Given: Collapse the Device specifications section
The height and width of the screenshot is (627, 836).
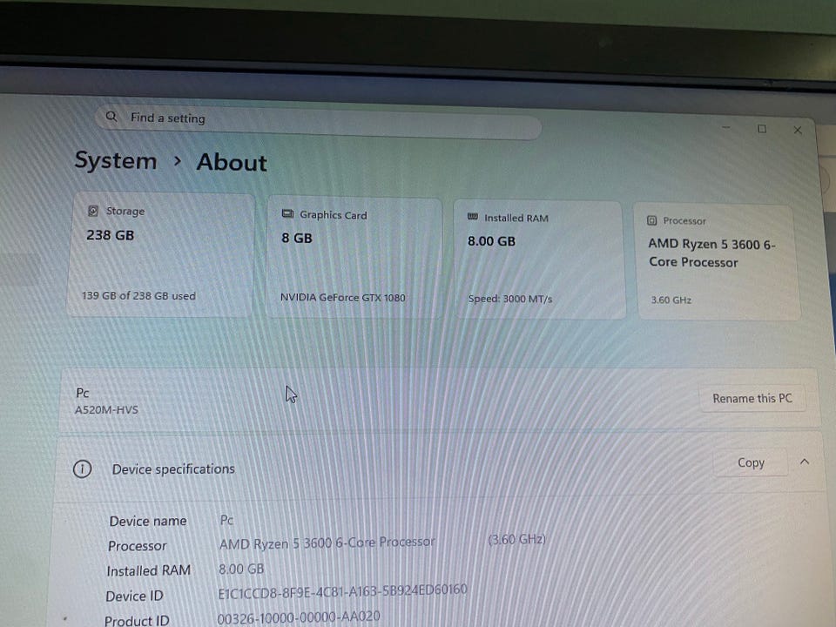Looking at the screenshot, I should pos(805,462).
